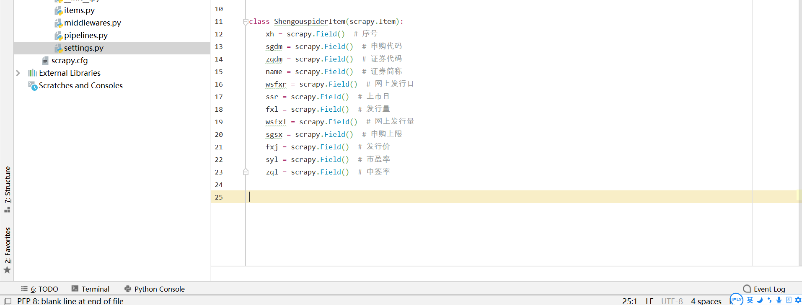Open the line separator LF selector
Screen dimensions: 802x305
pyautogui.click(x=649, y=301)
